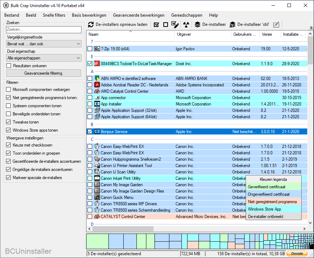Click the reload uninstallers refresh icon
The width and height of the screenshot is (314, 258).
91,25
